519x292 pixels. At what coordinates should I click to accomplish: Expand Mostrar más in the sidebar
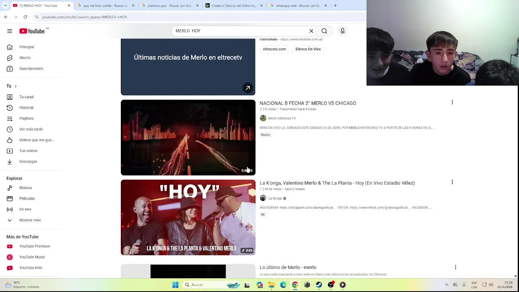(30, 220)
